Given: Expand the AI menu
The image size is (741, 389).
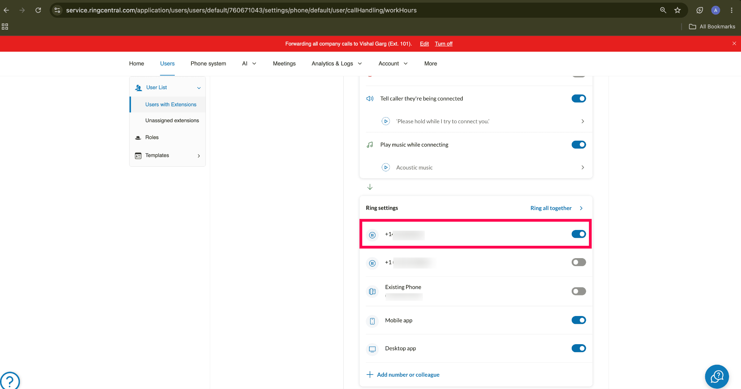Looking at the screenshot, I should (x=249, y=64).
